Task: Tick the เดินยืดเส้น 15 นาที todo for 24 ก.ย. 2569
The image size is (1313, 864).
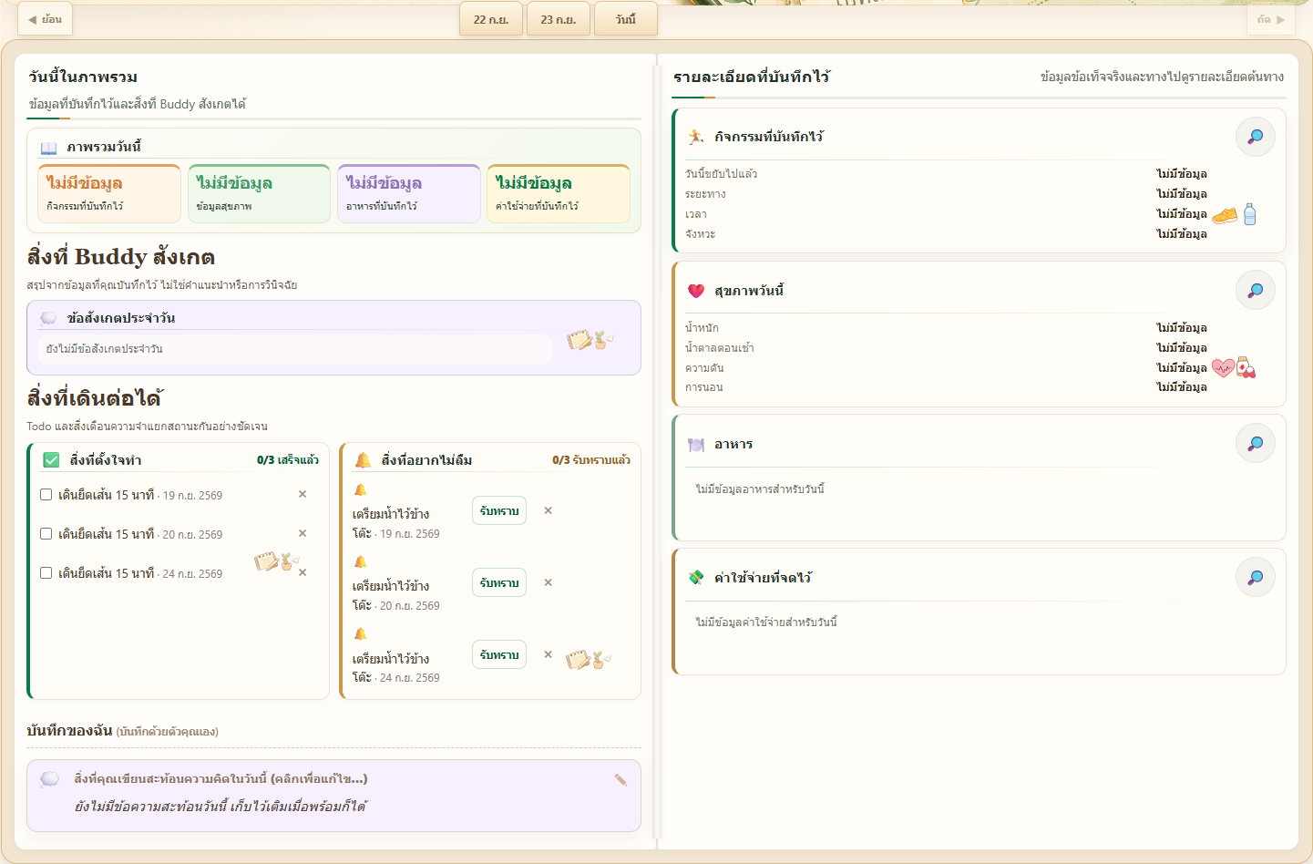Action: point(46,573)
